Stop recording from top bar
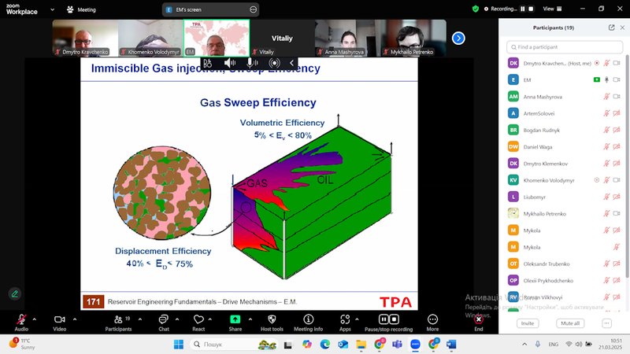The height and width of the screenshot is (354, 630). click(x=531, y=9)
